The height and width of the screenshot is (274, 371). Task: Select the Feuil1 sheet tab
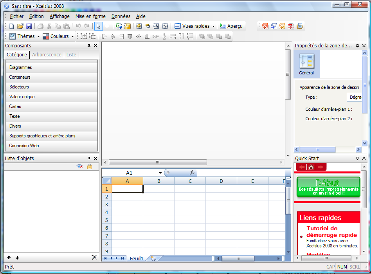(137, 258)
